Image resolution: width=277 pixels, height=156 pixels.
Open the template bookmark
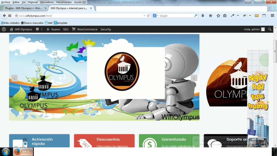tap(61, 23)
